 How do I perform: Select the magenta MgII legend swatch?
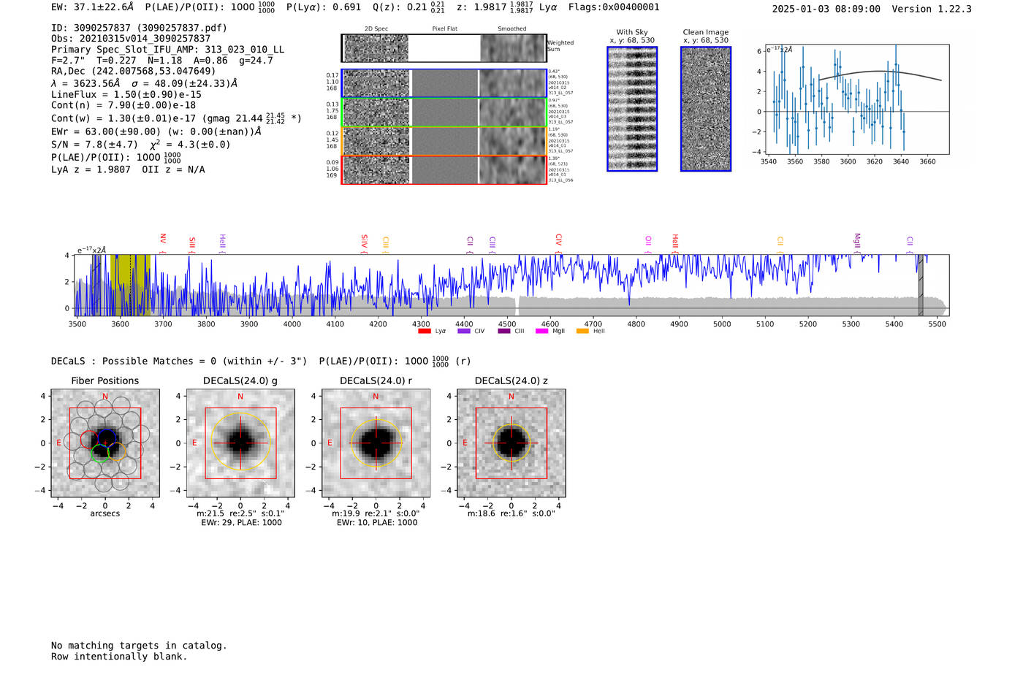[x=541, y=331]
